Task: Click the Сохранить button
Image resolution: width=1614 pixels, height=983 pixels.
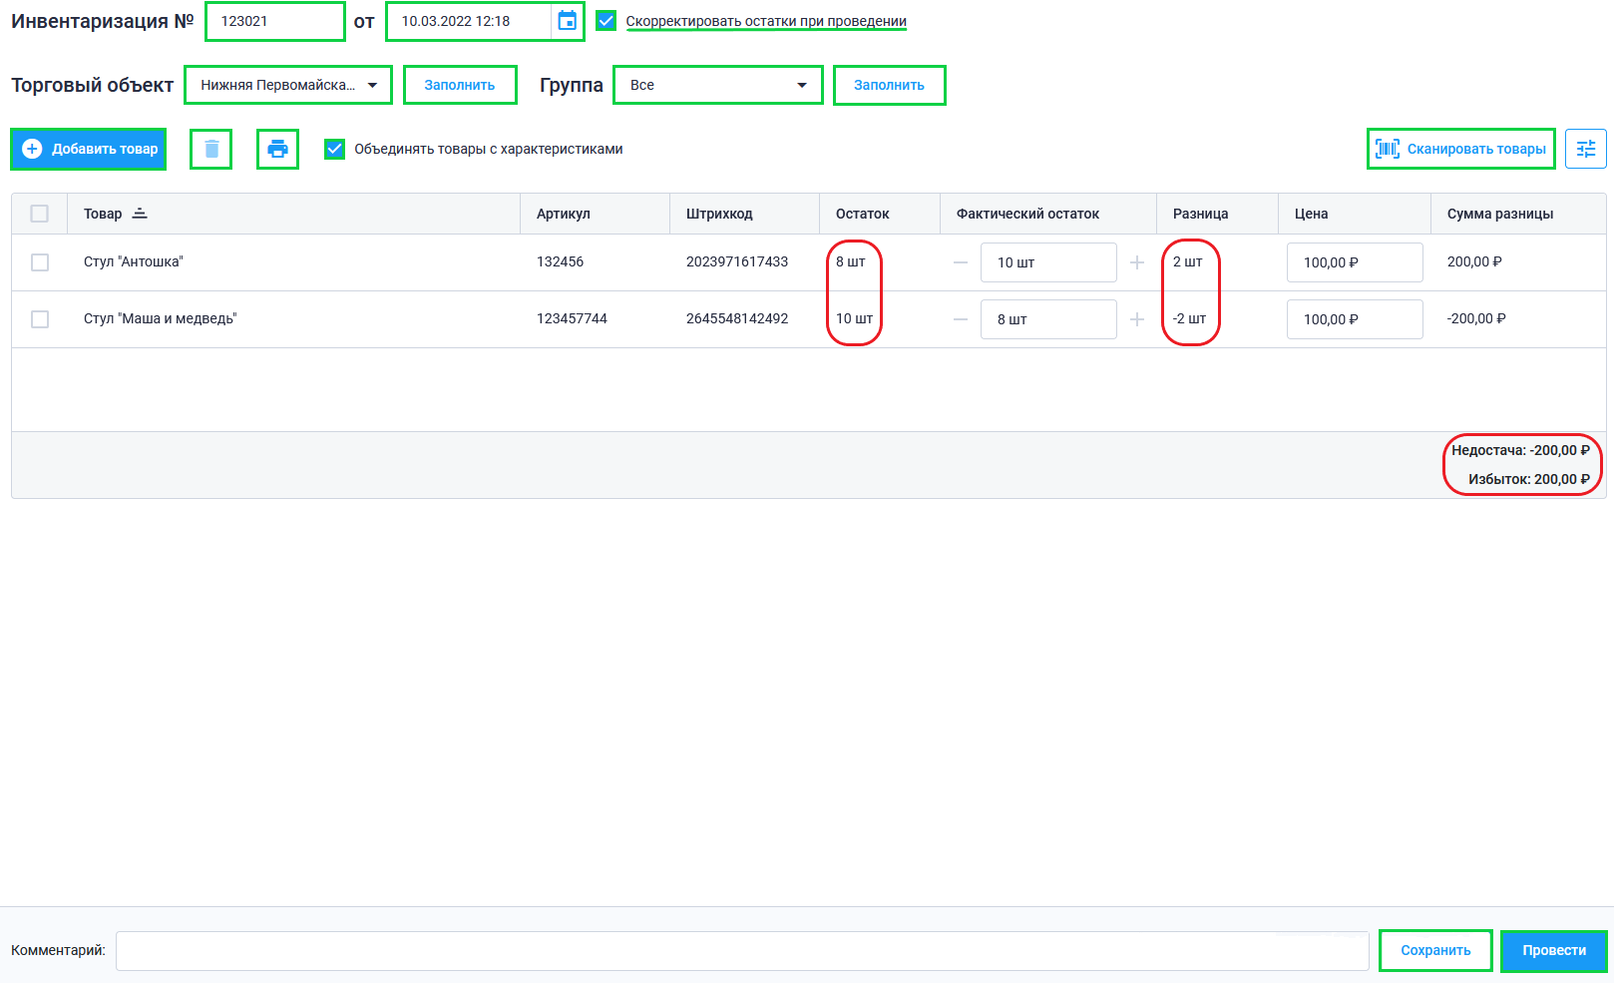Action: pyautogui.click(x=1435, y=950)
